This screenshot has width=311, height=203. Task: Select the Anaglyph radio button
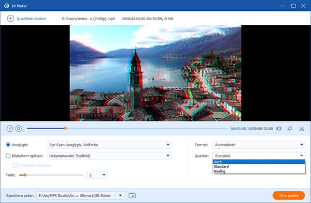[8, 145]
